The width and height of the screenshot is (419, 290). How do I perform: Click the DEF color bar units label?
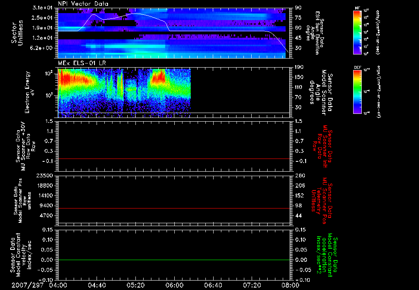tap(378, 92)
